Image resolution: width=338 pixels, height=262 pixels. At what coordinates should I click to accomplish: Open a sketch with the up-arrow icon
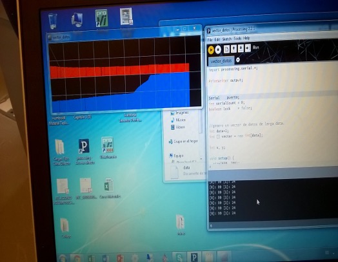coord(234,49)
